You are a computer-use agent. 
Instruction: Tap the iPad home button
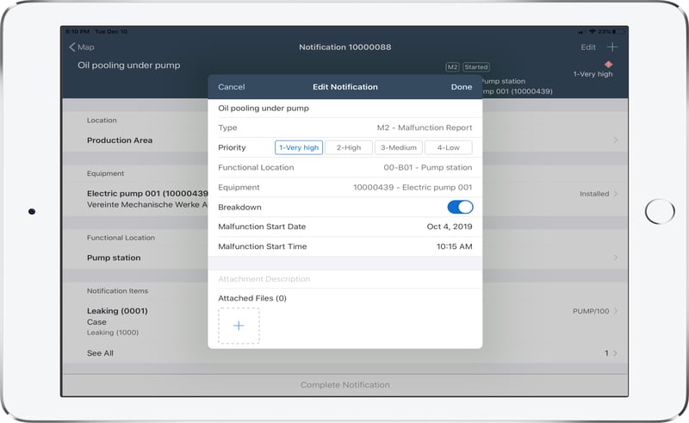click(660, 212)
